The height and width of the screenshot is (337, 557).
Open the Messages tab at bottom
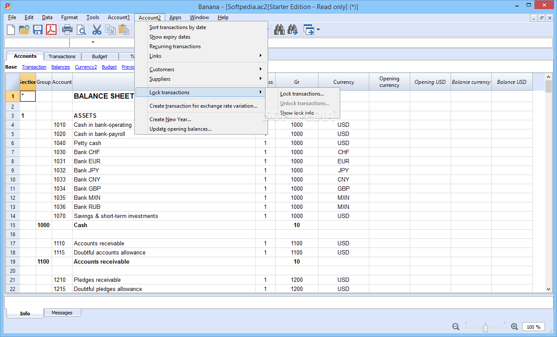click(x=62, y=313)
